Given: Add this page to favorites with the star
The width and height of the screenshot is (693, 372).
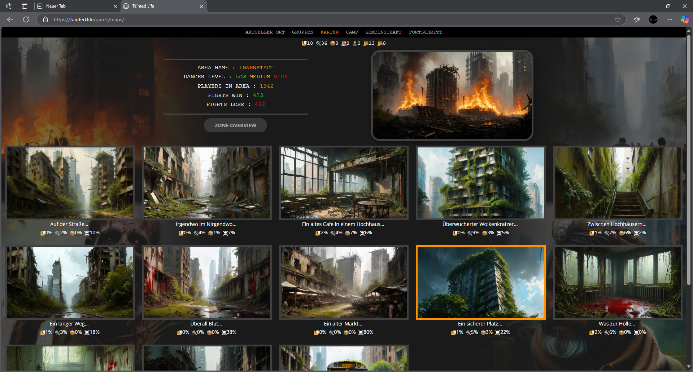Looking at the screenshot, I should [618, 19].
